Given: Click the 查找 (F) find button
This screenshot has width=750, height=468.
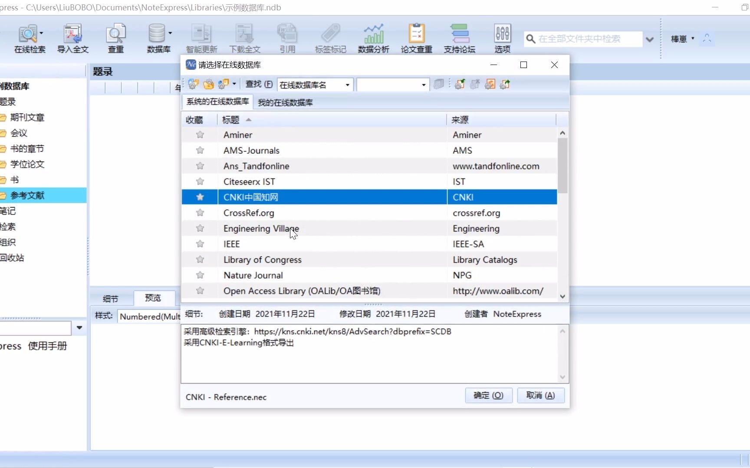Looking at the screenshot, I should pos(259,84).
